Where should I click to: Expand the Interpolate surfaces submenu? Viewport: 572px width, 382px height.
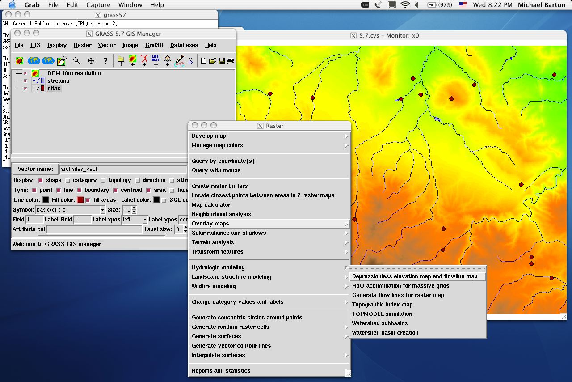pyautogui.click(x=269, y=355)
